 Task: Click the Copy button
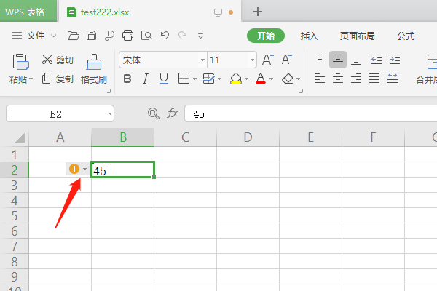tap(58, 79)
